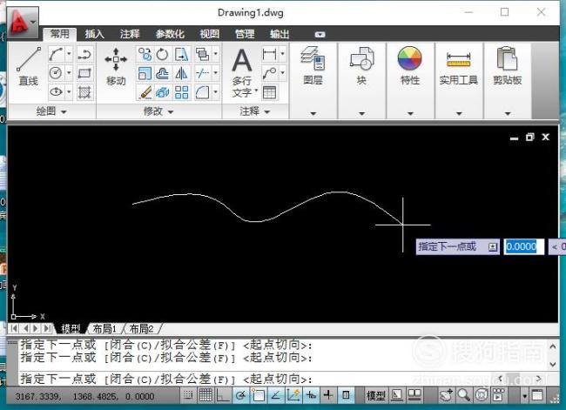566x410 pixels.
Task: Click the Zoom magnifier in status bar
Action: (463, 395)
